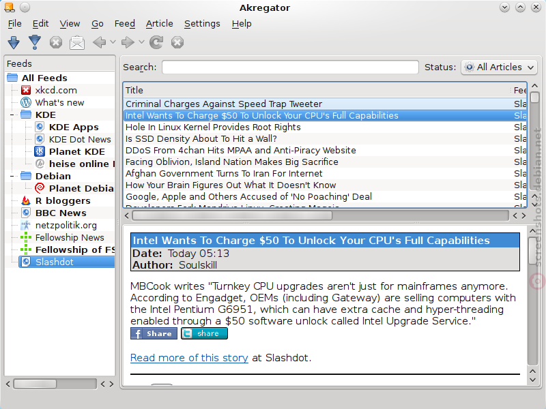Click the Fetch Feed down-arrow toolbar icon

pos(14,42)
